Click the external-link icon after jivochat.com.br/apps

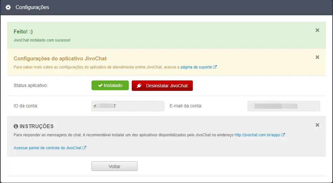[x=283, y=135]
